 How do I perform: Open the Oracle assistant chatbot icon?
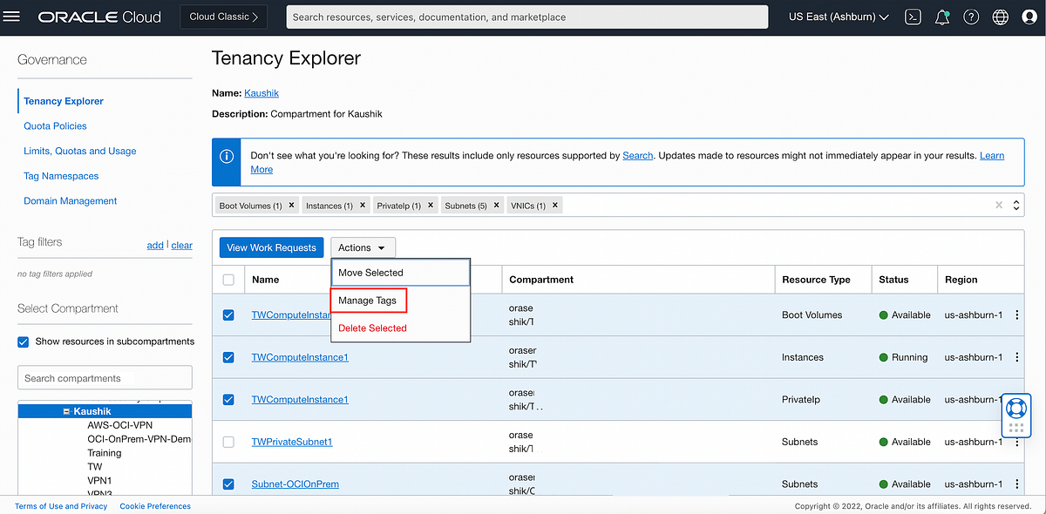click(1015, 406)
